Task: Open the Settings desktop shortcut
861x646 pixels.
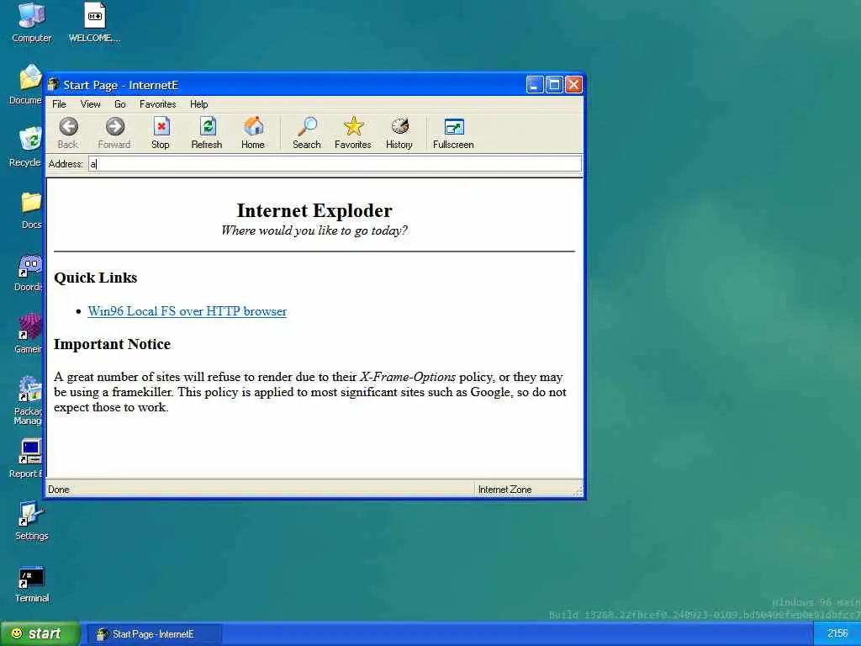Action: pos(31,514)
